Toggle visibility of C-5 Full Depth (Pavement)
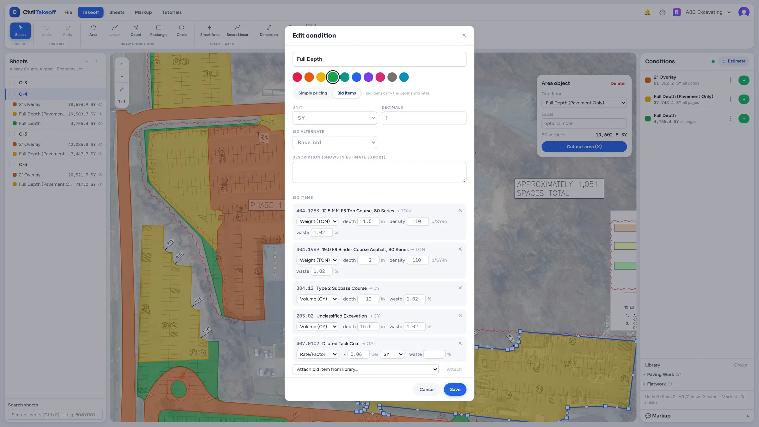Viewport: 759px width, 427px height. click(101, 154)
